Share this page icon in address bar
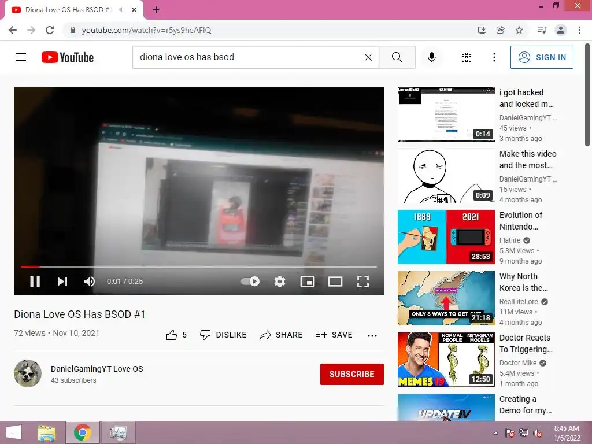 (x=501, y=30)
